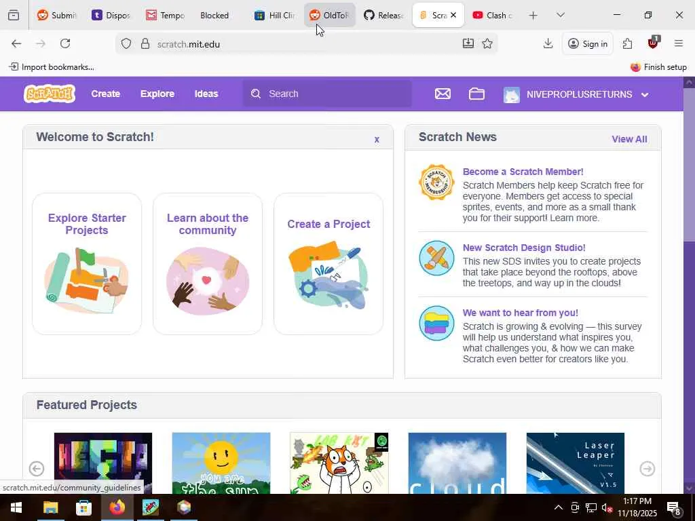Click the Sign in button
The width and height of the screenshot is (695, 521).
588,43
